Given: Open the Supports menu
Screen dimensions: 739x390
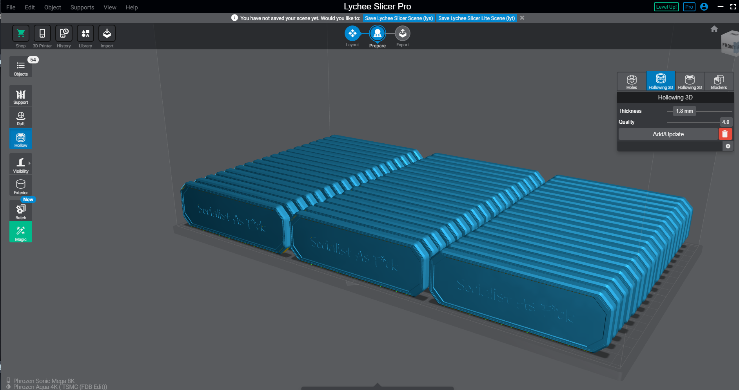Looking at the screenshot, I should [x=82, y=7].
